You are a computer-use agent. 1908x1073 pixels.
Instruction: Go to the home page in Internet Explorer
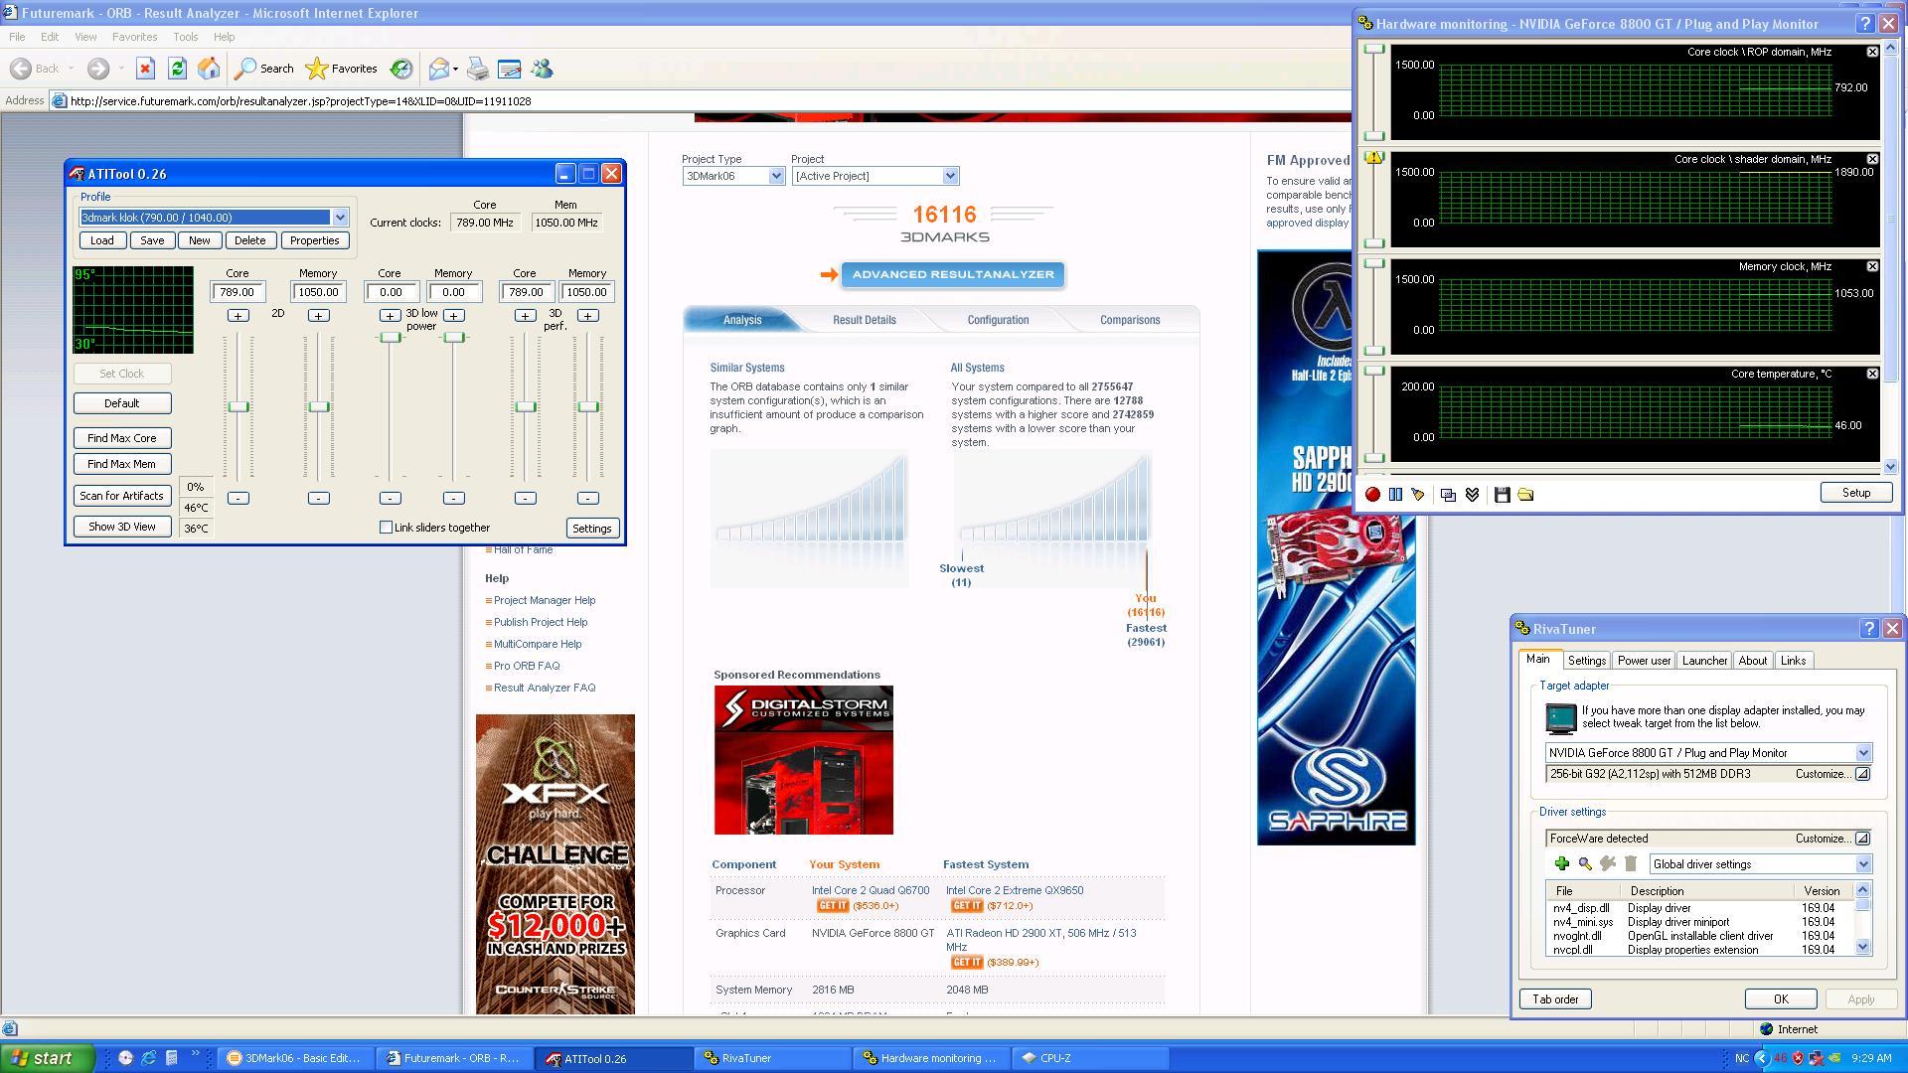click(209, 69)
